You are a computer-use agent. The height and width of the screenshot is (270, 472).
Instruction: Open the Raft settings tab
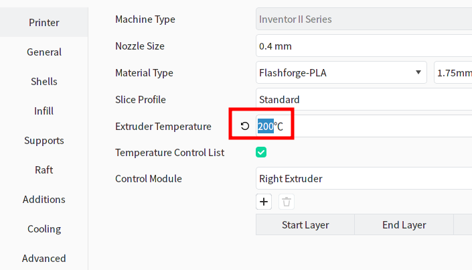[x=44, y=170]
